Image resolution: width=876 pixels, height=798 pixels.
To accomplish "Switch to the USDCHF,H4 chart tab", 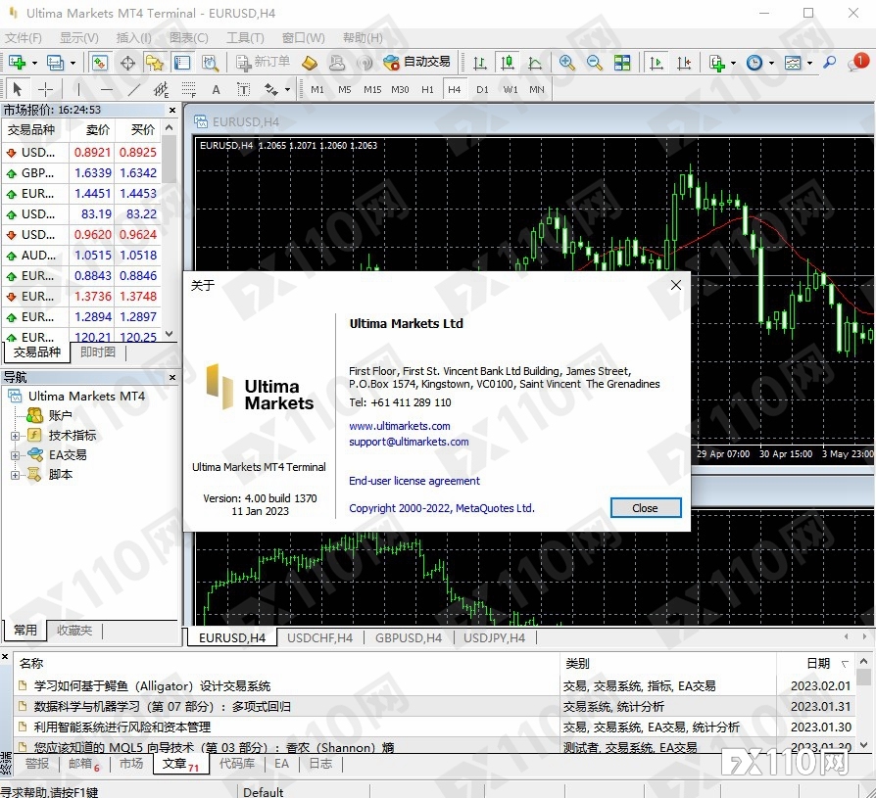I will tap(319, 637).
